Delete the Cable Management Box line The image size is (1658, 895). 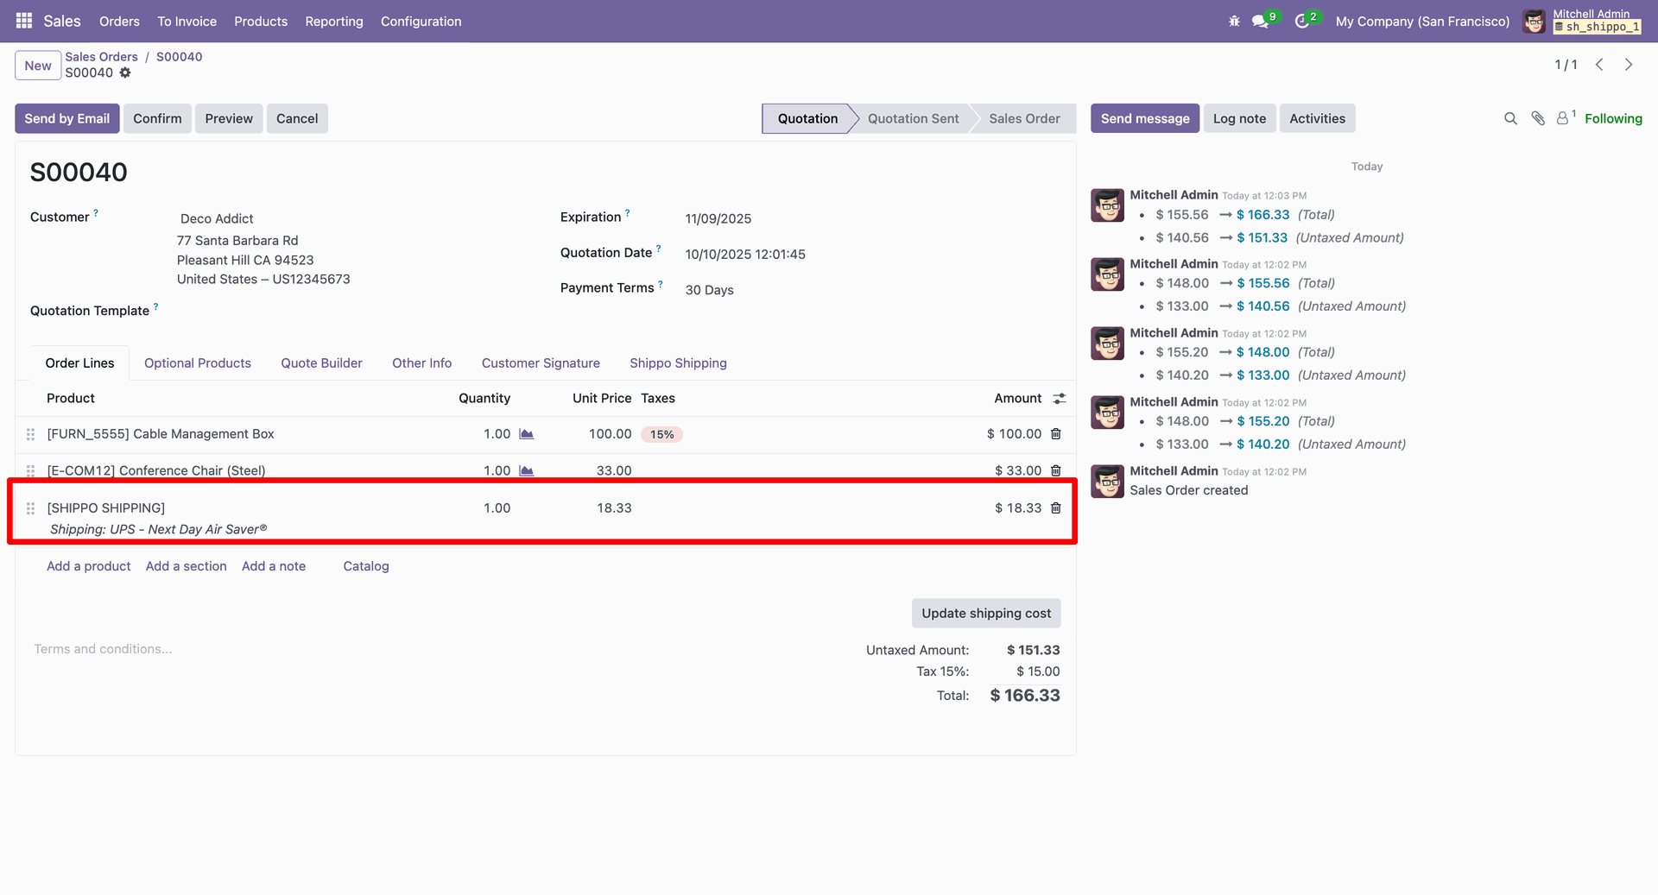(x=1055, y=434)
